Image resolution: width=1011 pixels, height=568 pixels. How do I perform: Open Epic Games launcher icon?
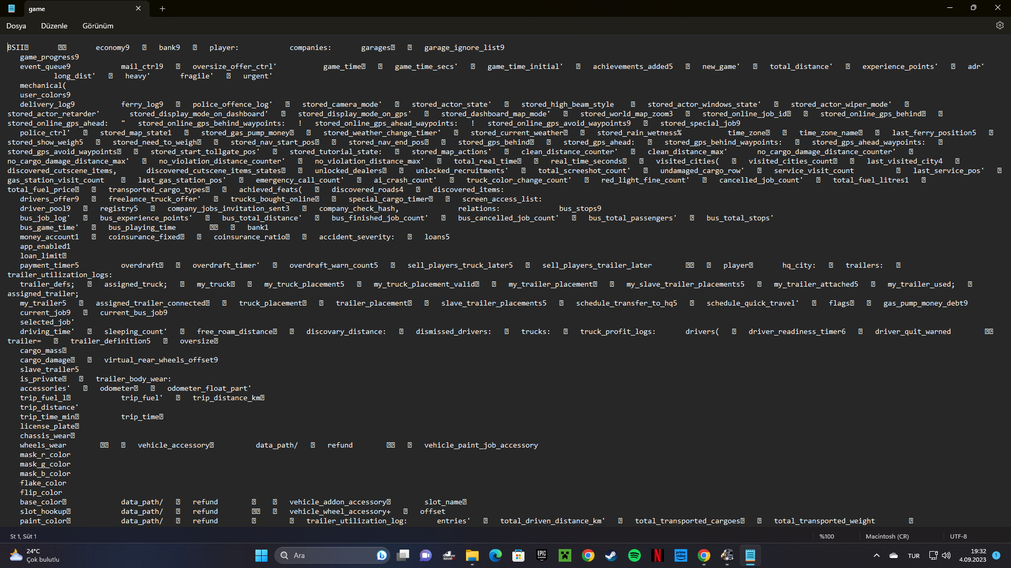(541, 555)
